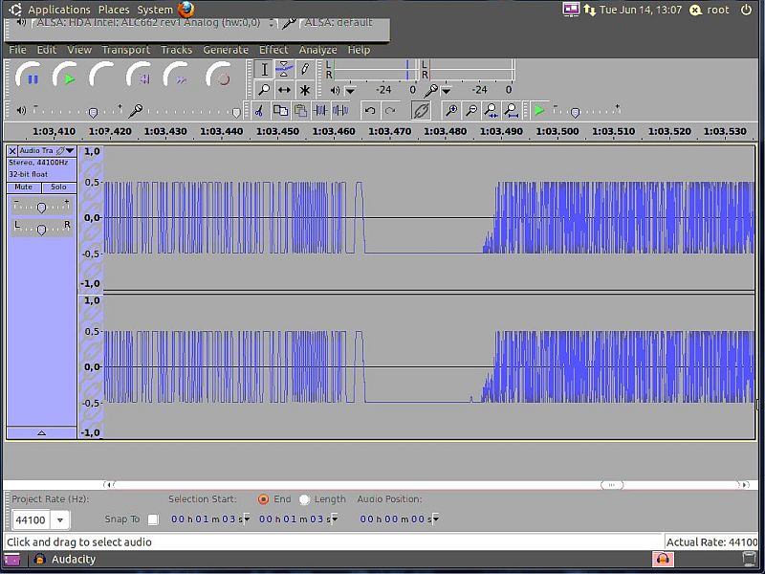Select the Multi-Tool asterisk mode

pos(305,90)
